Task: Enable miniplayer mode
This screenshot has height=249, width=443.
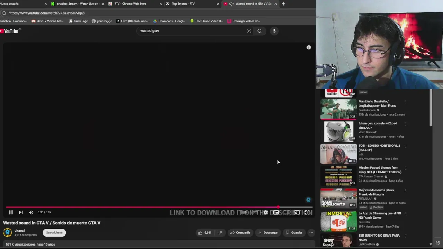Action: click(276, 212)
